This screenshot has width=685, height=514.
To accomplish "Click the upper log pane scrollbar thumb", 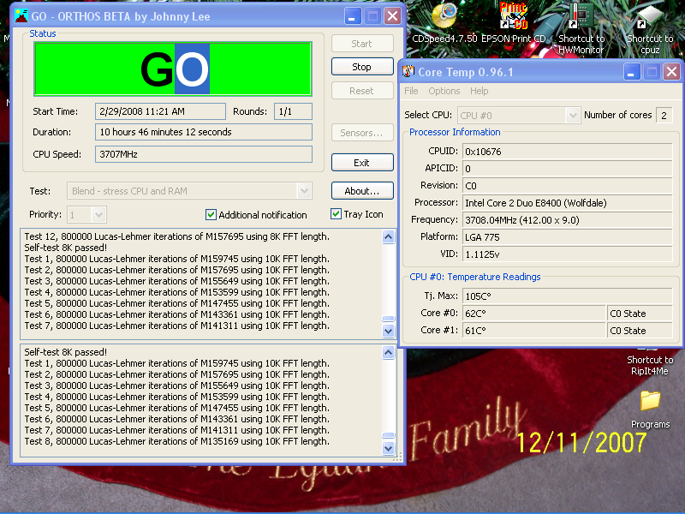I will [389, 319].
